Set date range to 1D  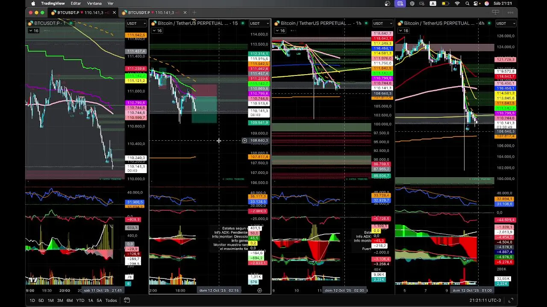(x=32, y=301)
